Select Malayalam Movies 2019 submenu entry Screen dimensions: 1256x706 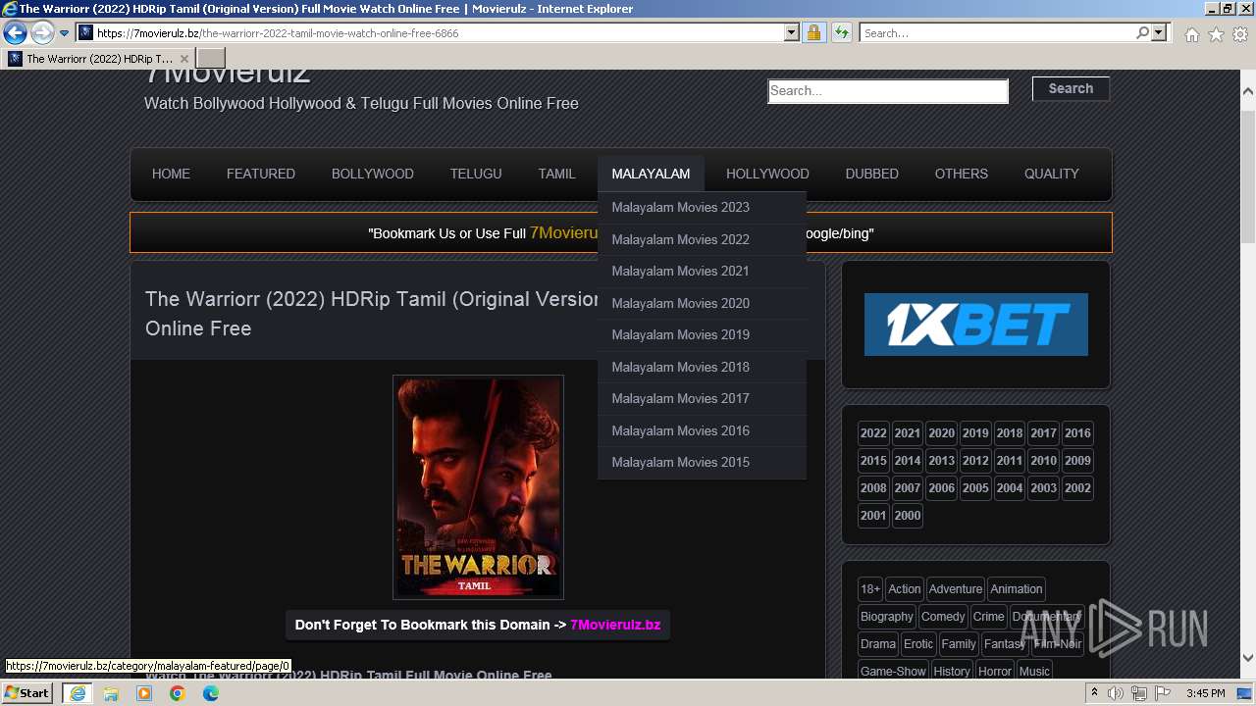pyautogui.click(x=702, y=334)
